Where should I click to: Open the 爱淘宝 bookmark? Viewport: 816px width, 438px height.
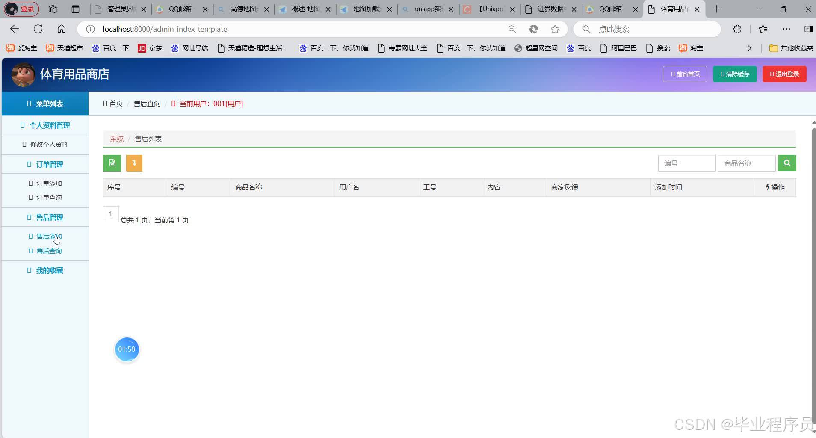tap(21, 48)
